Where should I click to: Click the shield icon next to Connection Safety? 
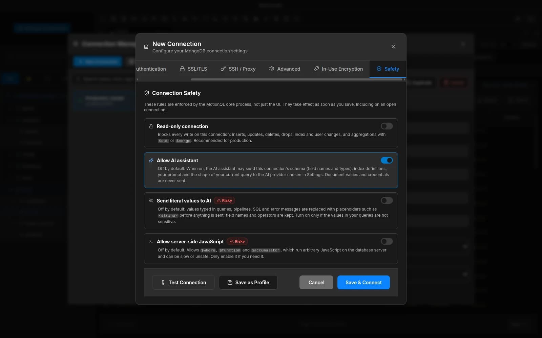click(147, 93)
